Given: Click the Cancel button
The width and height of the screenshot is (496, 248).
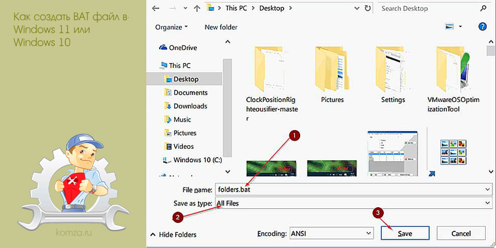Looking at the screenshot, I should 461,234.
